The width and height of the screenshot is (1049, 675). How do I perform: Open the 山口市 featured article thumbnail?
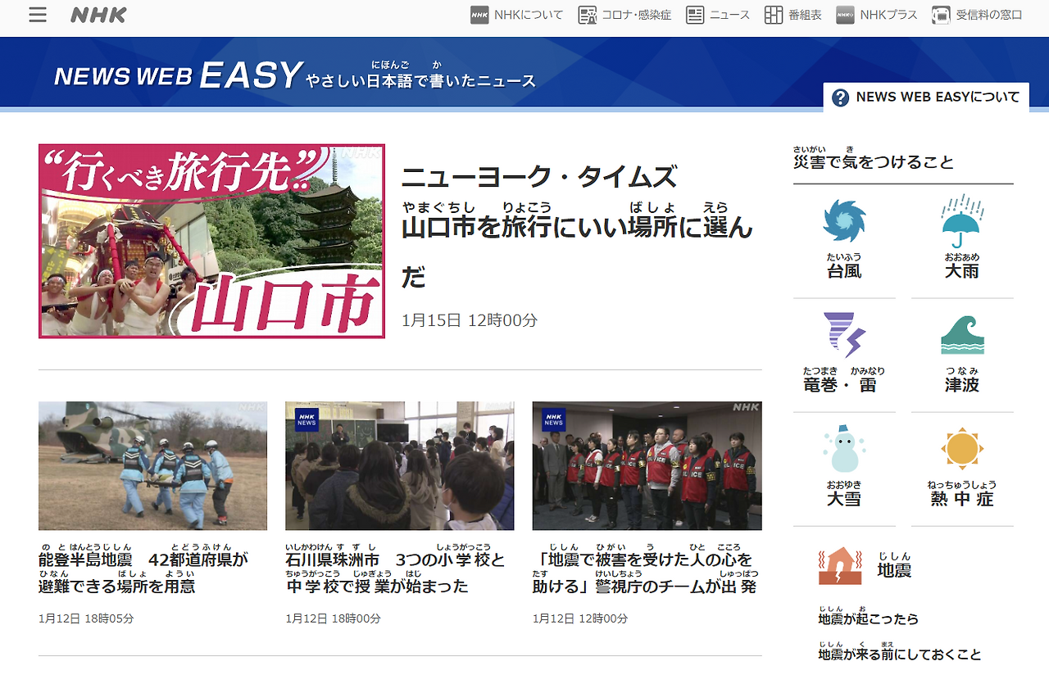coord(211,241)
